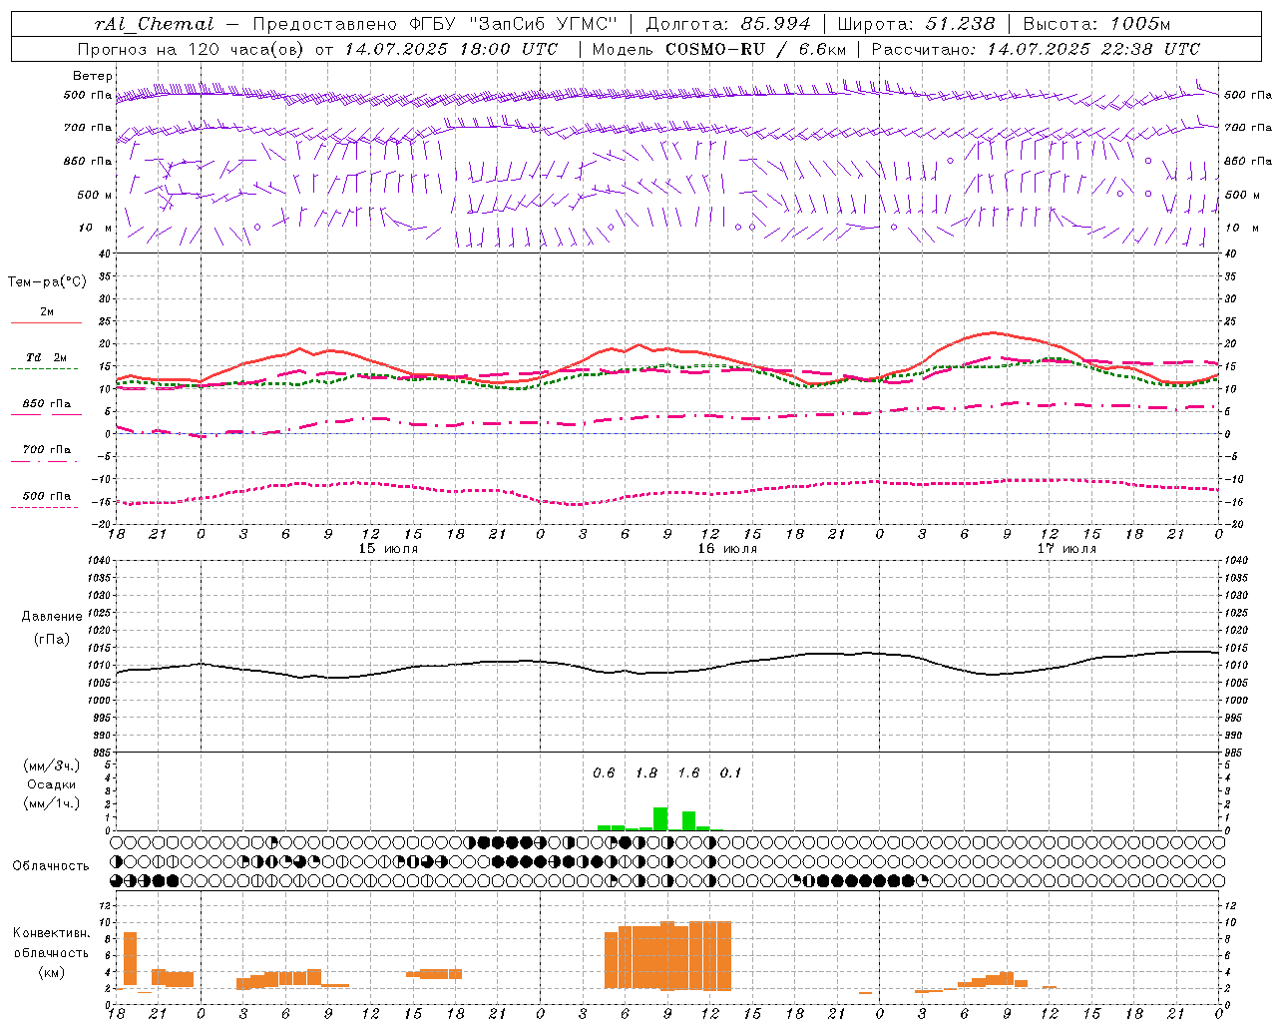
Task: Click the tall orange convective bar near 18h
Action: coord(130,958)
